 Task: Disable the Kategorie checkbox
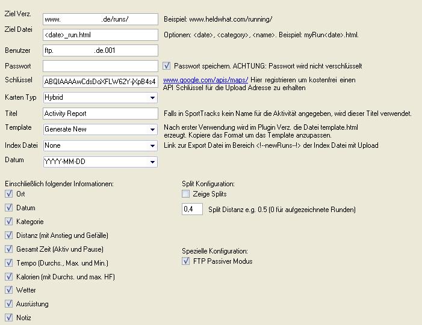9,222
